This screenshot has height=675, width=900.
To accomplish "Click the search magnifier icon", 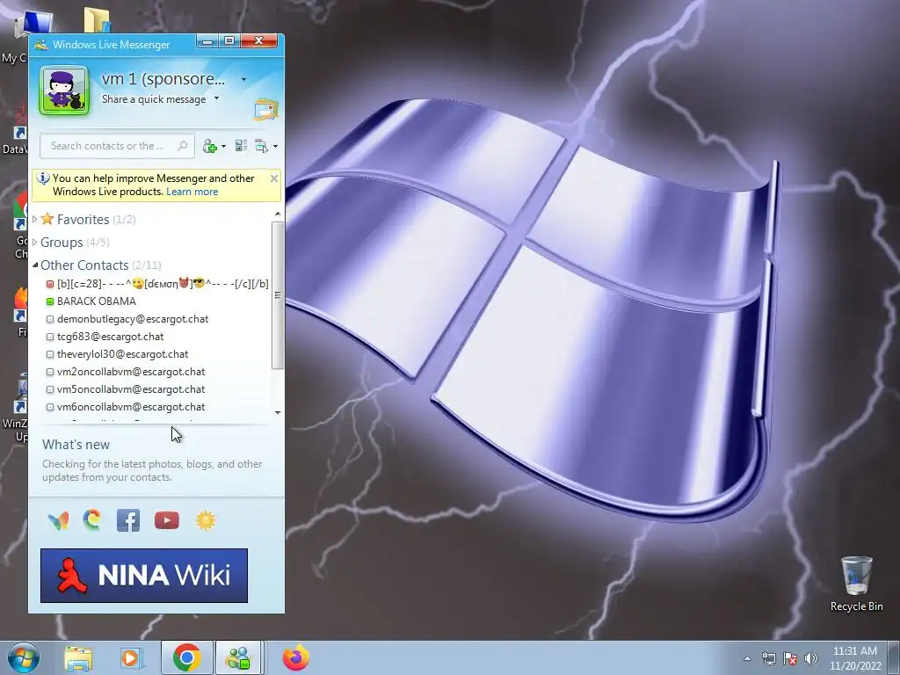I will coord(183,146).
